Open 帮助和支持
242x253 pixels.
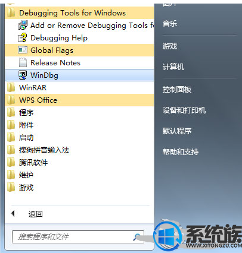click(181, 152)
